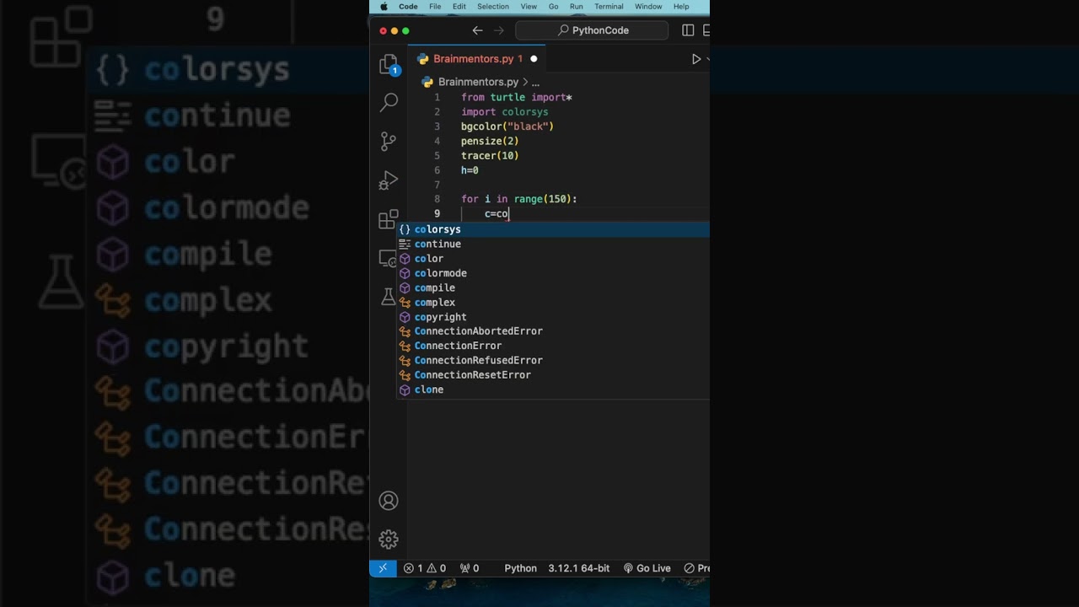The image size is (1079, 607).
Task: Open the File menu
Action: [x=435, y=7]
